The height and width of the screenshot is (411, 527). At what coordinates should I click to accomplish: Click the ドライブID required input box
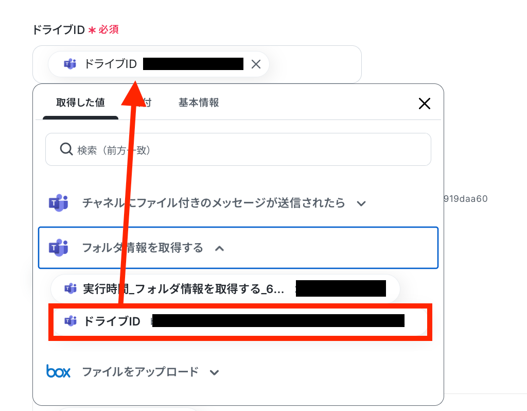[197, 64]
